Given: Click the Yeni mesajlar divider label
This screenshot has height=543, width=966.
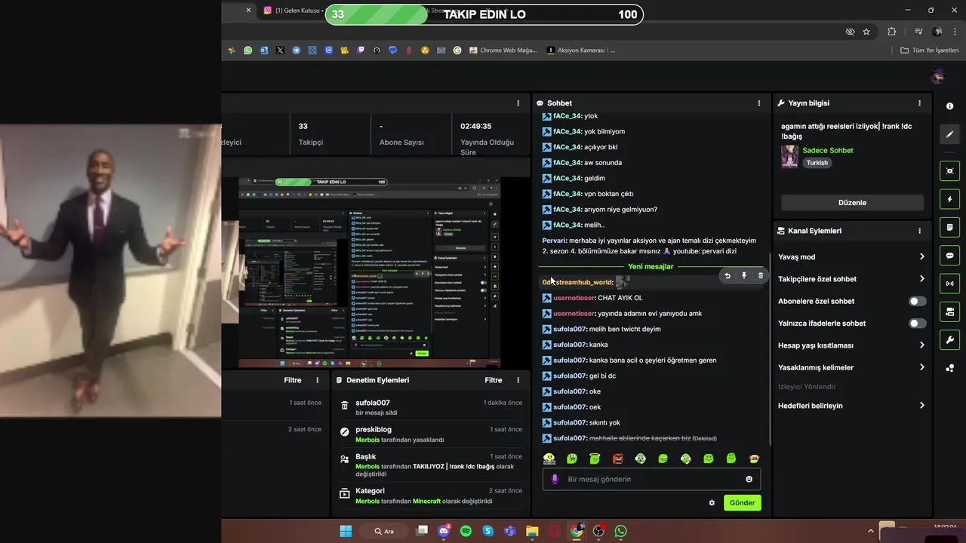Looking at the screenshot, I should click(651, 266).
